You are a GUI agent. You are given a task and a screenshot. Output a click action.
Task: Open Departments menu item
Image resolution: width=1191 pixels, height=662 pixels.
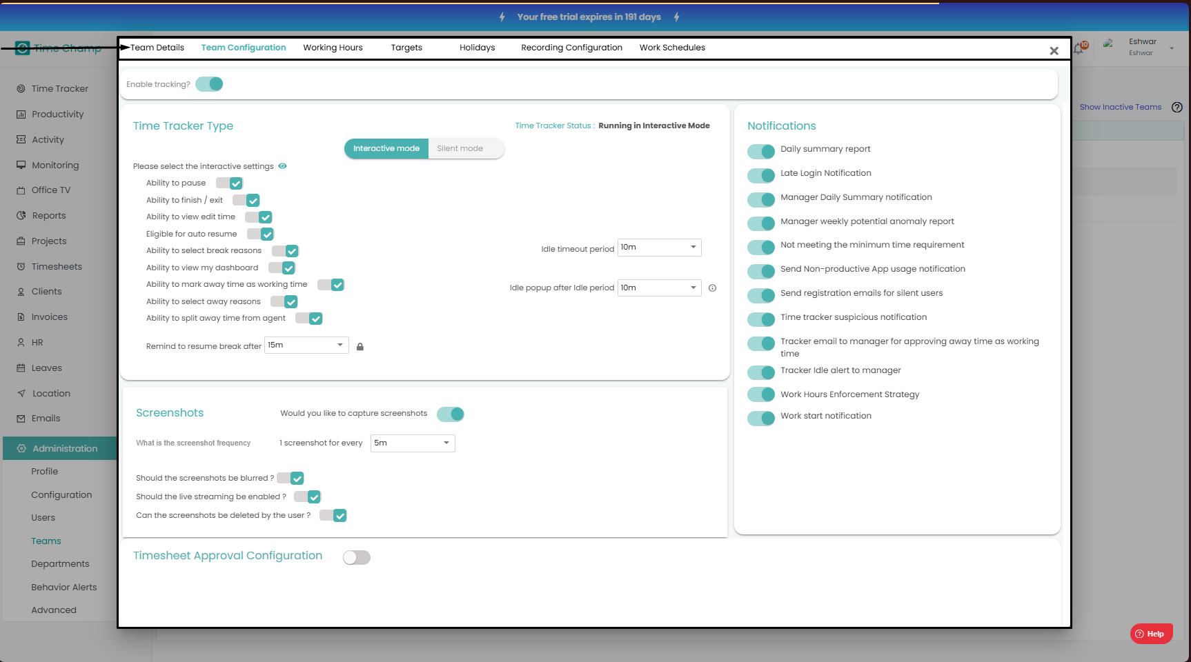click(x=60, y=564)
